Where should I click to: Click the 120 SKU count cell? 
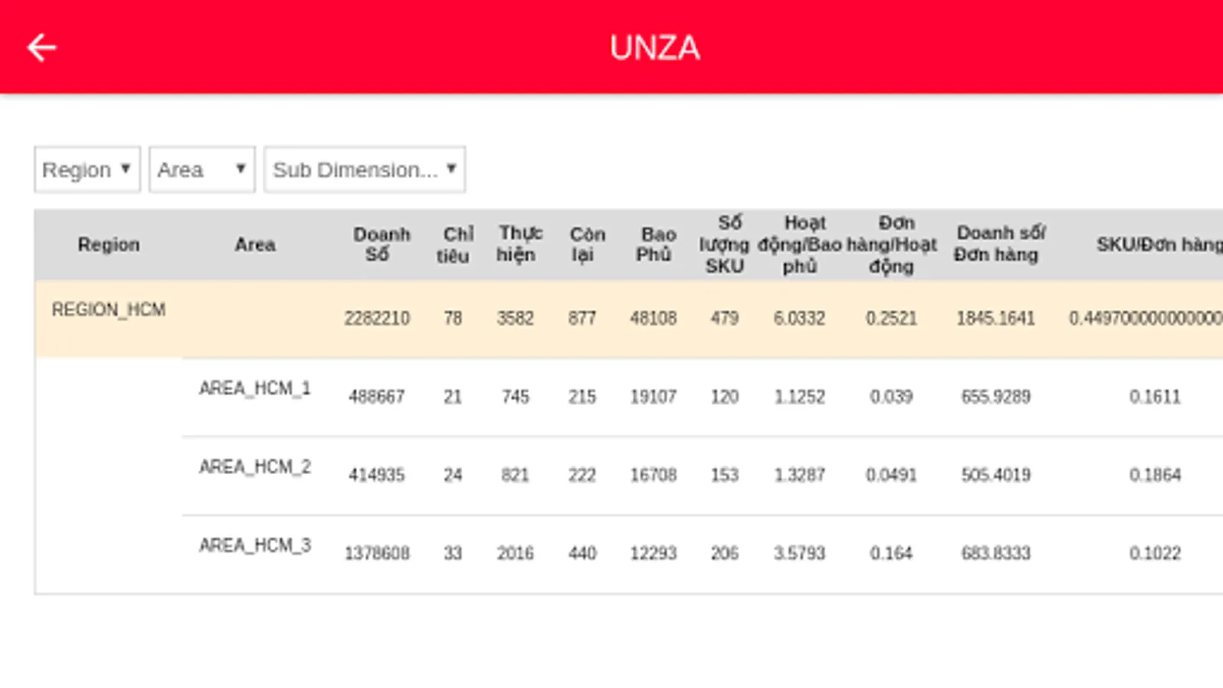click(x=725, y=397)
